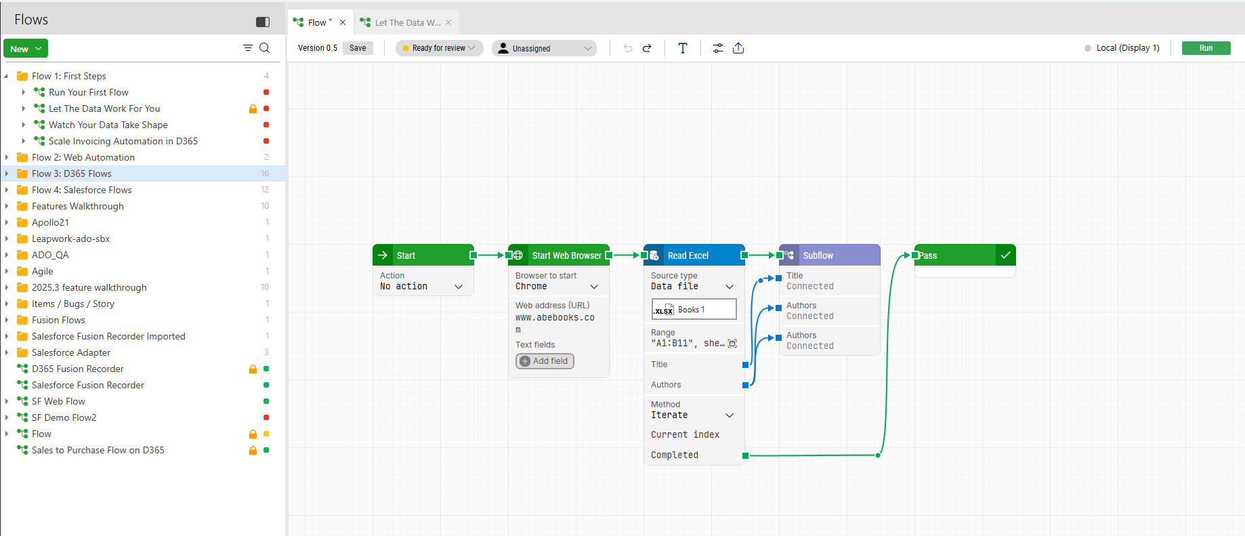The height and width of the screenshot is (536, 1245).
Task: Click the Books 1 xlsx file field
Action: click(x=694, y=310)
